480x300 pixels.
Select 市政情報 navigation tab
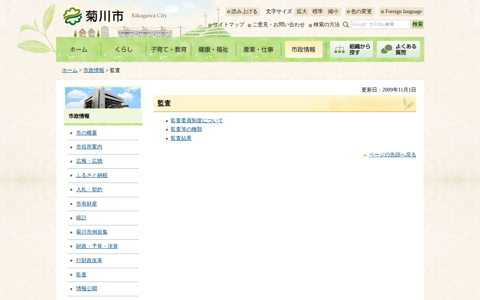(304, 49)
